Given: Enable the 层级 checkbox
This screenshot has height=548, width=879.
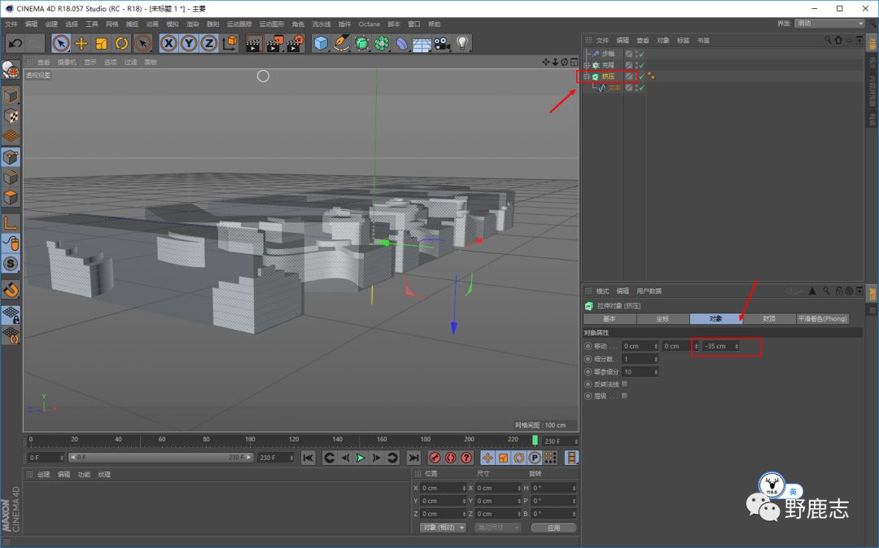Looking at the screenshot, I should (x=624, y=396).
